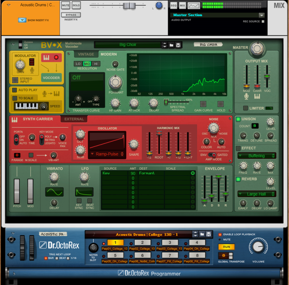Open the Large Hall reverb type dropdown
The height and width of the screenshot is (285, 289).
coord(257,194)
